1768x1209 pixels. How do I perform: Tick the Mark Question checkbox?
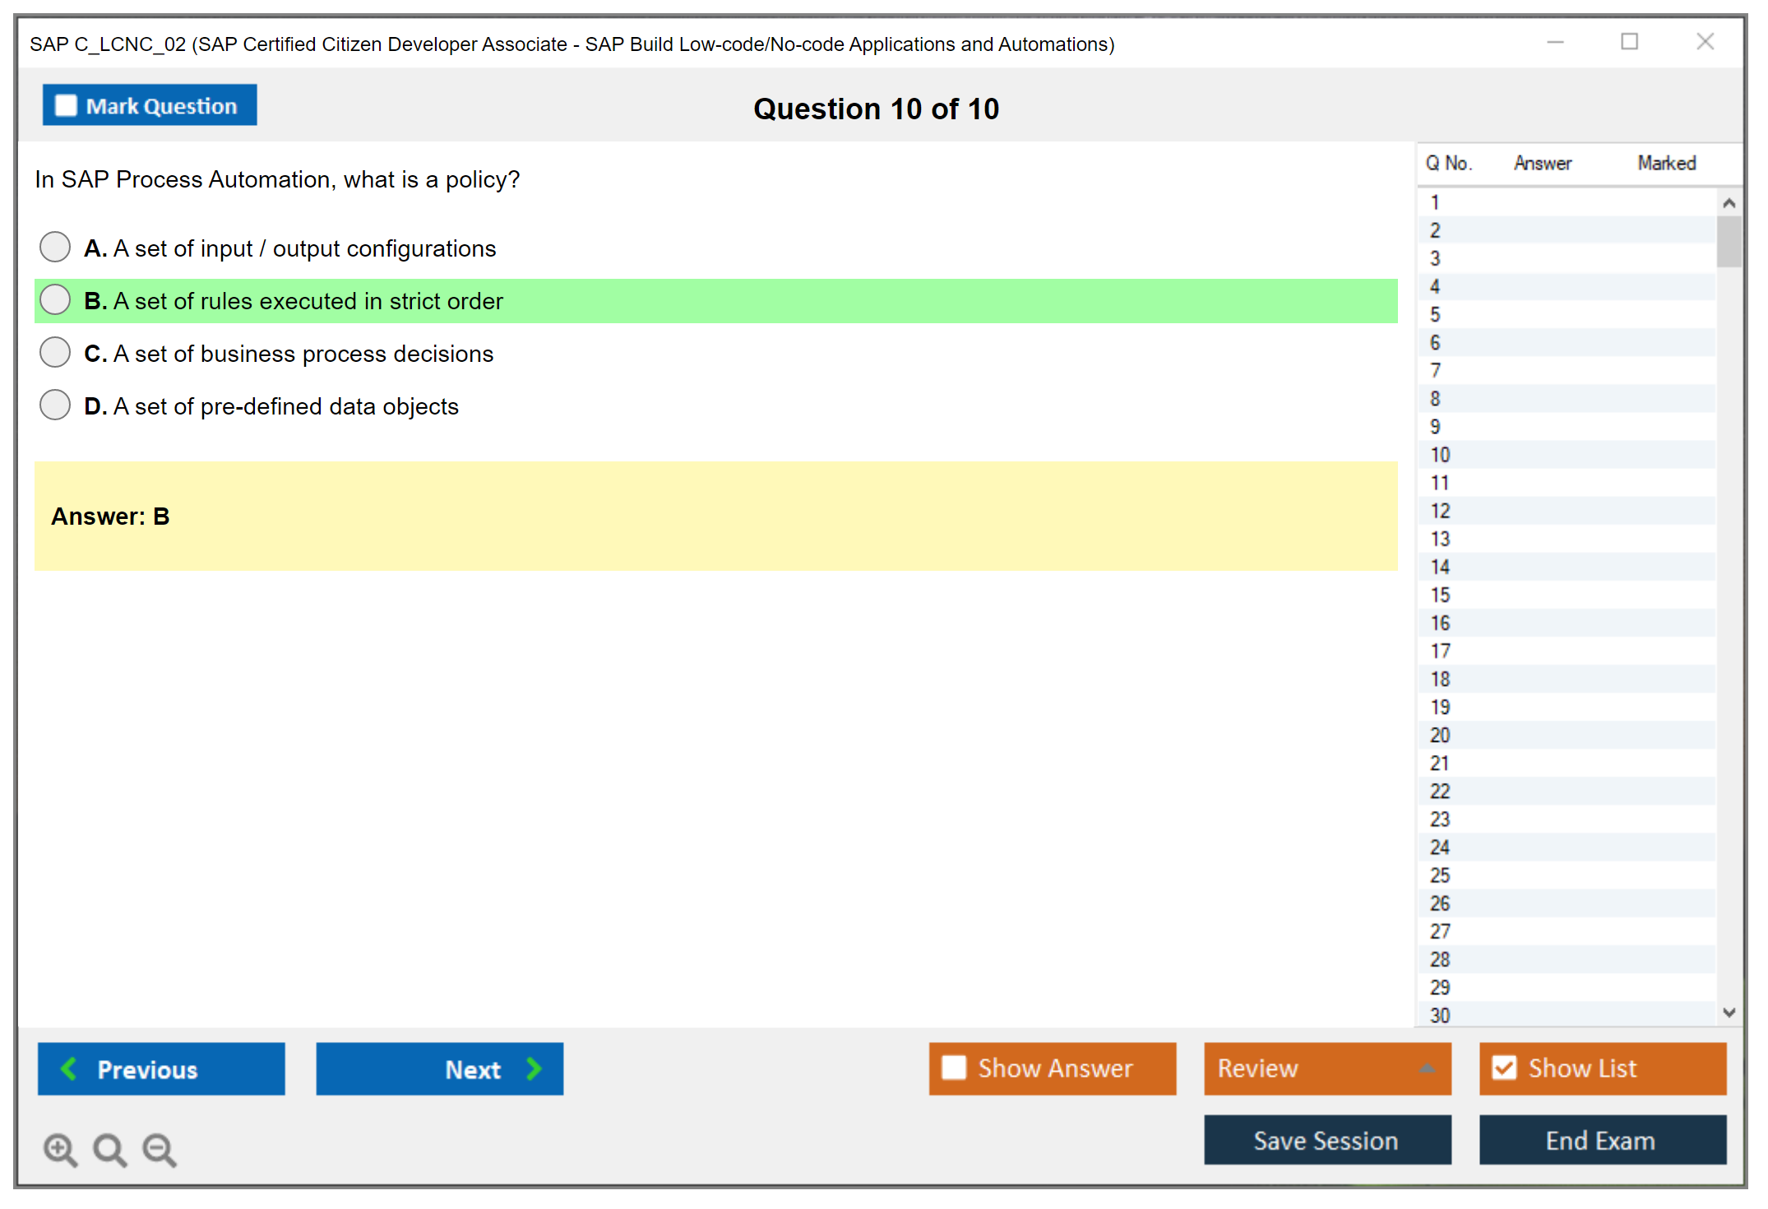66,106
